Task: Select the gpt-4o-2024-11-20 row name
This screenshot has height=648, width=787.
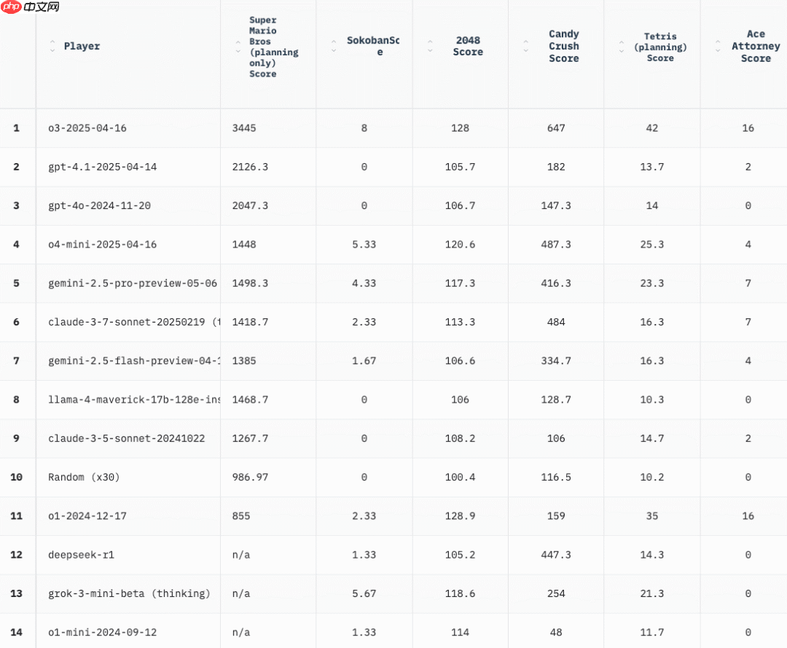Action: pyautogui.click(x=99, y=205)
